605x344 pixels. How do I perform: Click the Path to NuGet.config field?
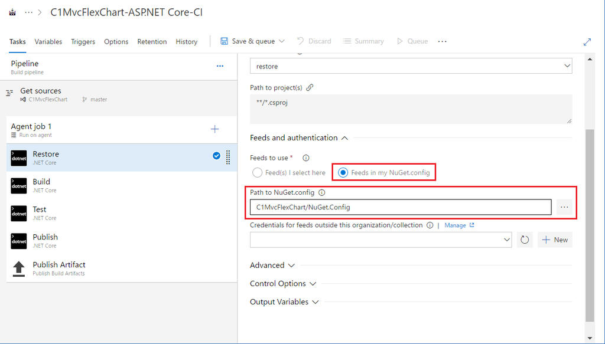pyautogui.click(x=401, y=207)
